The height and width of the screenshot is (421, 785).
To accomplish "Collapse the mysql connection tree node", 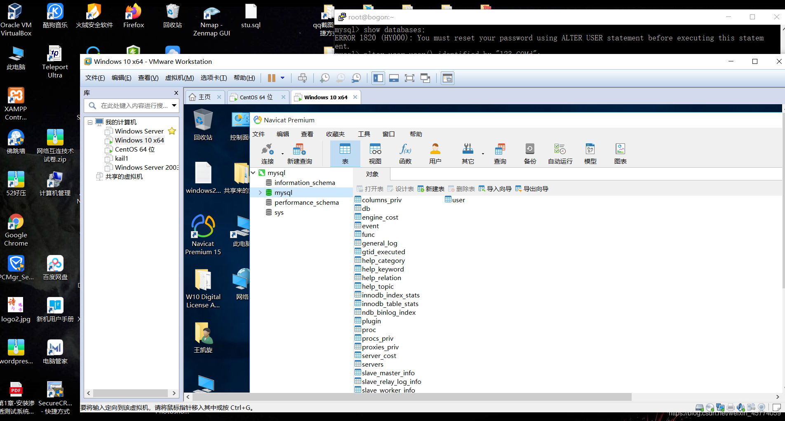I will pos(254,173).
